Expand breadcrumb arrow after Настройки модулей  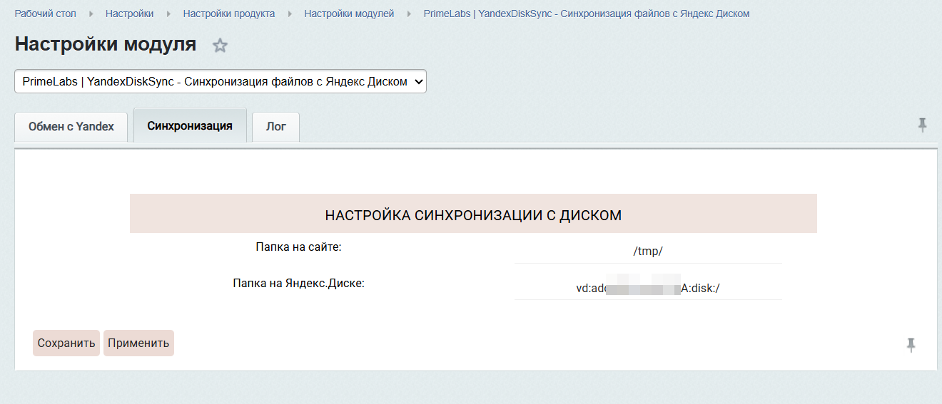(x=409, y=14)
